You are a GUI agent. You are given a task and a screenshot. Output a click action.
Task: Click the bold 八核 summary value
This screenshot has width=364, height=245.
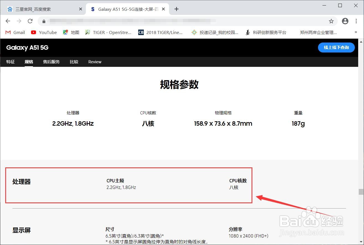tap(148, 123)
